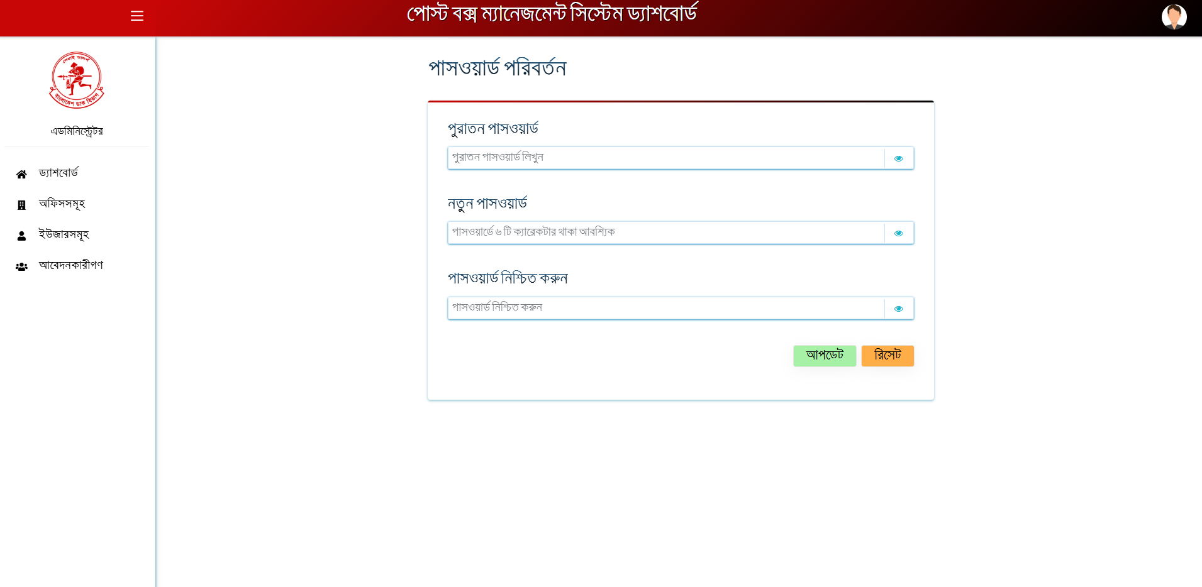1202x587 pixels.
Task: Open আবেদনকারীগণ menu item
Action: point(71,265)
